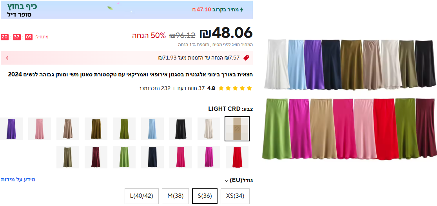Open the main skirts product image
Image resolution: width=437 pixels, height=206 pixels.
[x=350, y=99]
